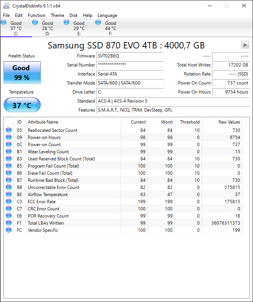253x302 pixels.
Task: Click the ECC Error Rate attribute name
Action: pyautogui.click(x=42, y=201)
